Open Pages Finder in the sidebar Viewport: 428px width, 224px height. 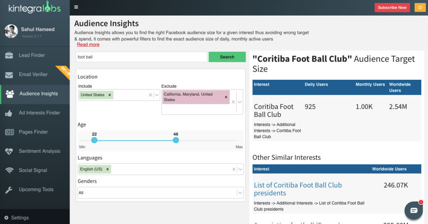33,132
